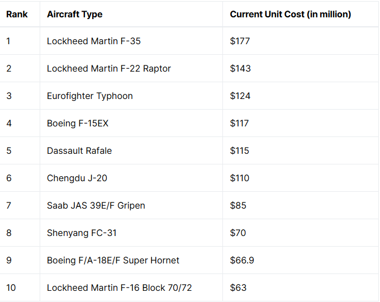Click the $85 cost cell
This screenshot has height=302, width=380.
tap(238, 206)
